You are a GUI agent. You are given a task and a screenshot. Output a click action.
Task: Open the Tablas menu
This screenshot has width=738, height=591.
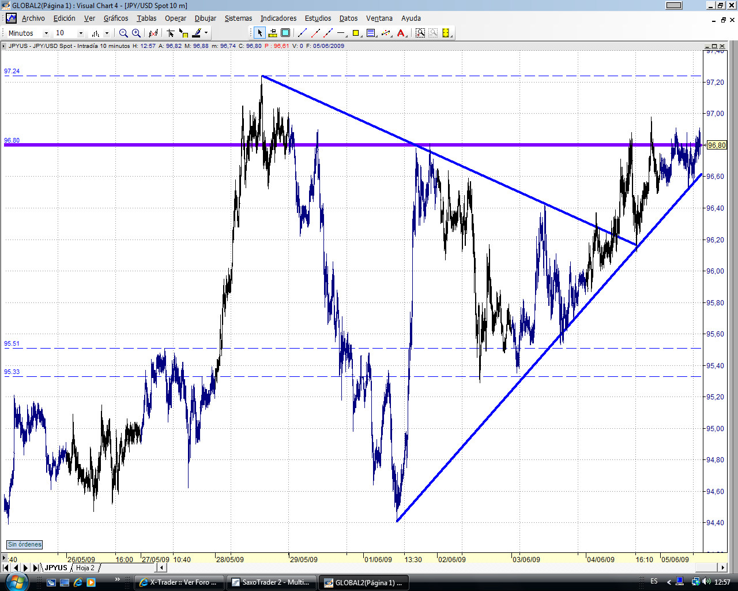pos(146,18)
